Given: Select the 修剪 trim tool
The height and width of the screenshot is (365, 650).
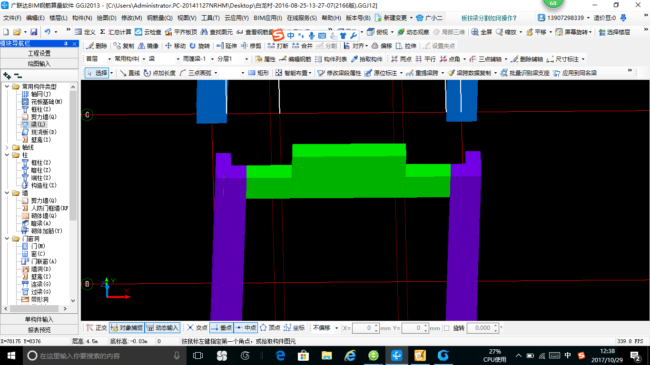Looking at the screenshot, I should [251, 46].
